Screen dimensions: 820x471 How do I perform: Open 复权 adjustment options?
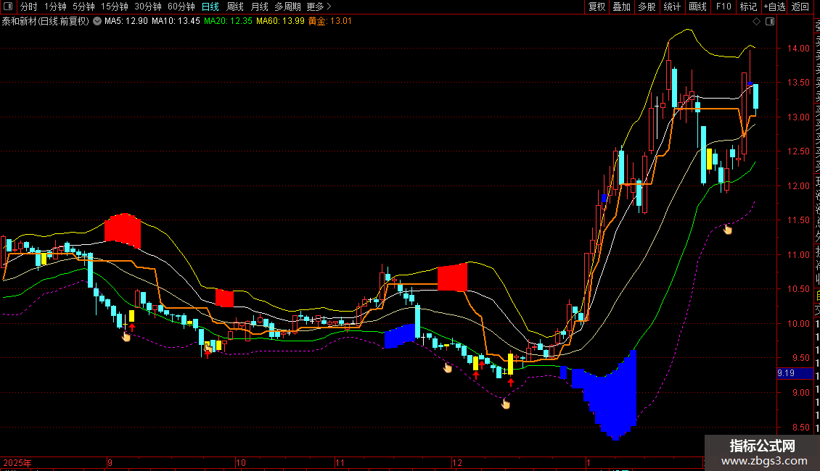(596, 7)
